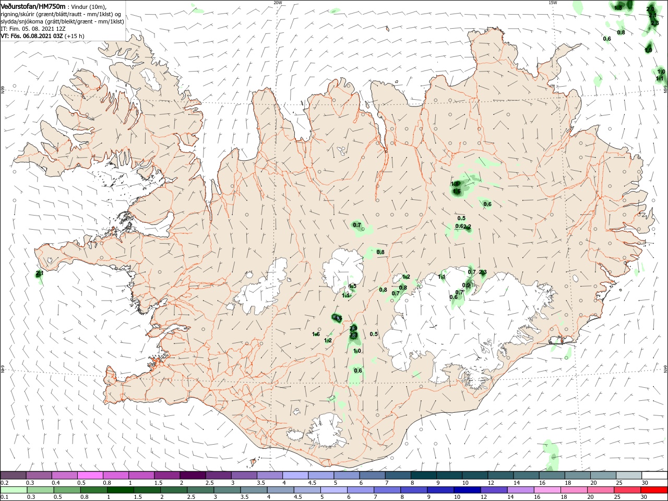
Task: Select the darkest purple swatch labeled 2
Action: click(x=193, y=475)
